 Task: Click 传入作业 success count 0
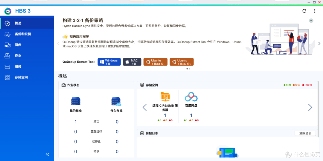[117, 122]
